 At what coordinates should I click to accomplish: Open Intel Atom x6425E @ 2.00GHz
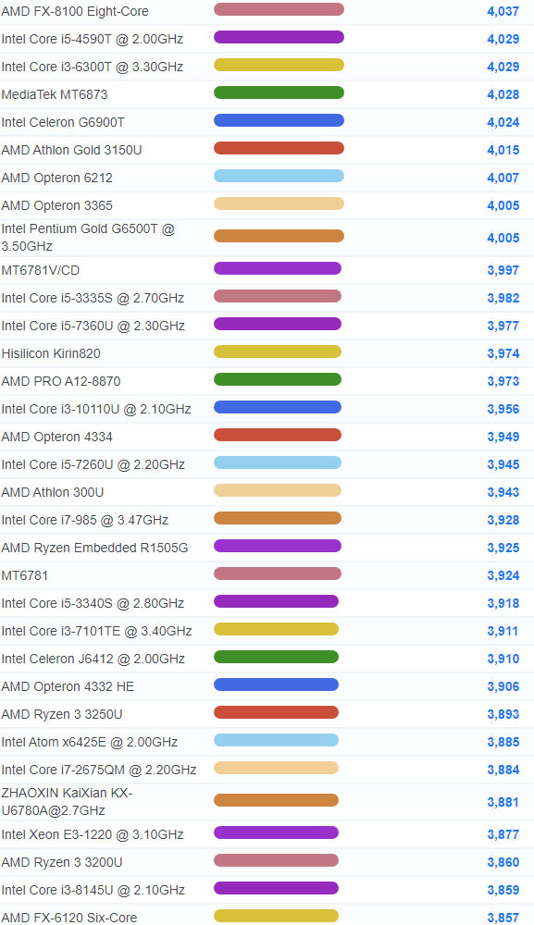point(89,742)
